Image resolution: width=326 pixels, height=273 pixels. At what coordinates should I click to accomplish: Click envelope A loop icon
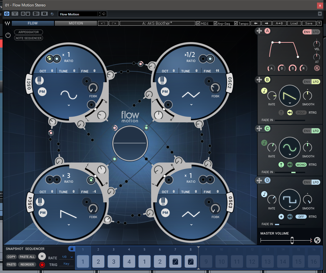[317, 68]
